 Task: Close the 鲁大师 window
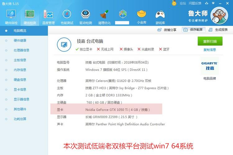227,3
